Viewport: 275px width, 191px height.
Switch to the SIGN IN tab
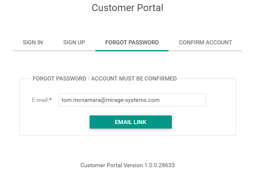[33, 42]
